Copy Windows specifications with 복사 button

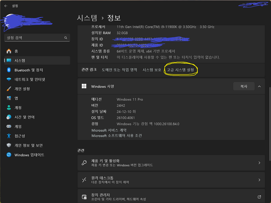tap(244, 86)
